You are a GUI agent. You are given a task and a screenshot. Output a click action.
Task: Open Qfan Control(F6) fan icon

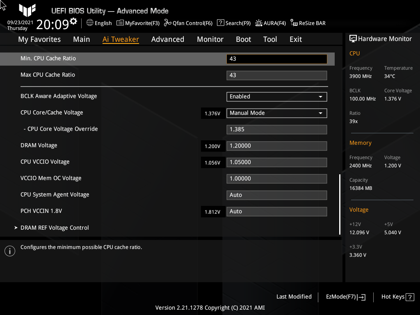(x=167, y=23)
